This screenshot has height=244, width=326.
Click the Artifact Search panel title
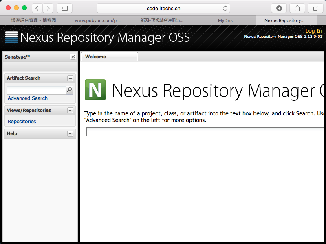pos(24,78)
